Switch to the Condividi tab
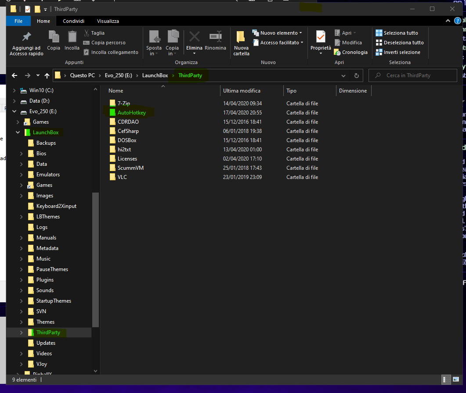Viewport: 466px width, 393px height. pyautogui.click(x=74, y=21)
